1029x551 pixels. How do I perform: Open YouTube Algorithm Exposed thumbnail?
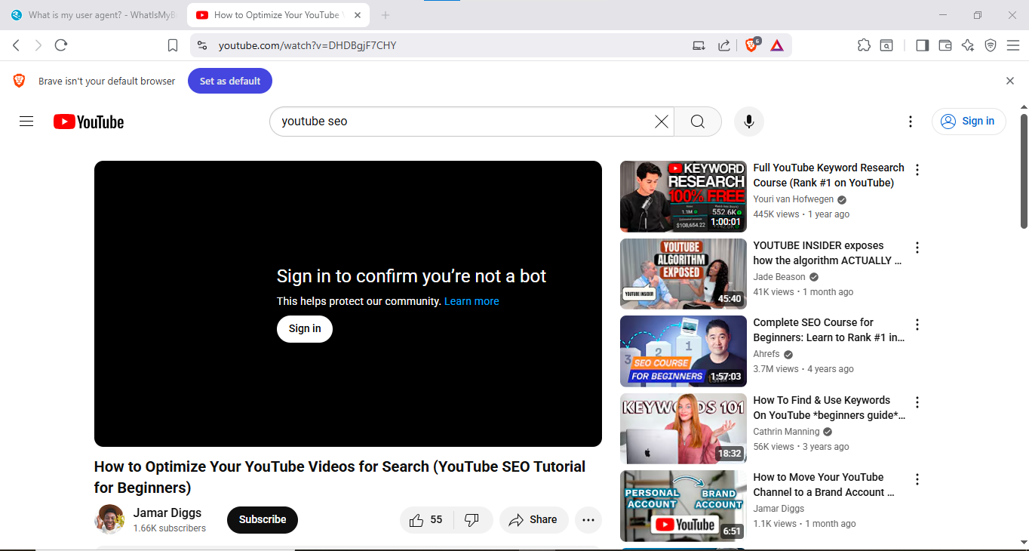[683, 274]
